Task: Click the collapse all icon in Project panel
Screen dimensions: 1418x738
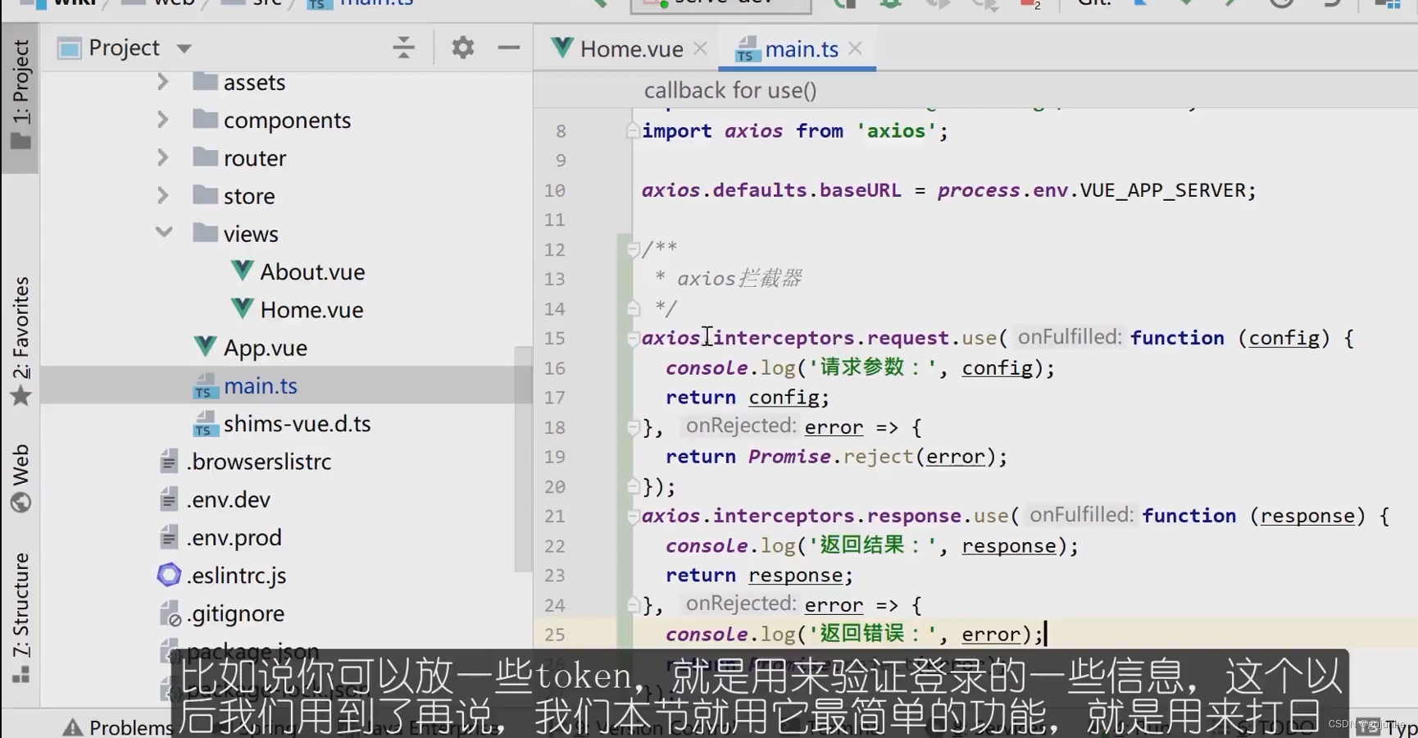Action: tap(403, 48)
